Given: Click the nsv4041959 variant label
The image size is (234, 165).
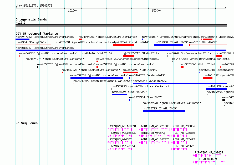Looking at the screenshot, I should click(x=220, y=86).
